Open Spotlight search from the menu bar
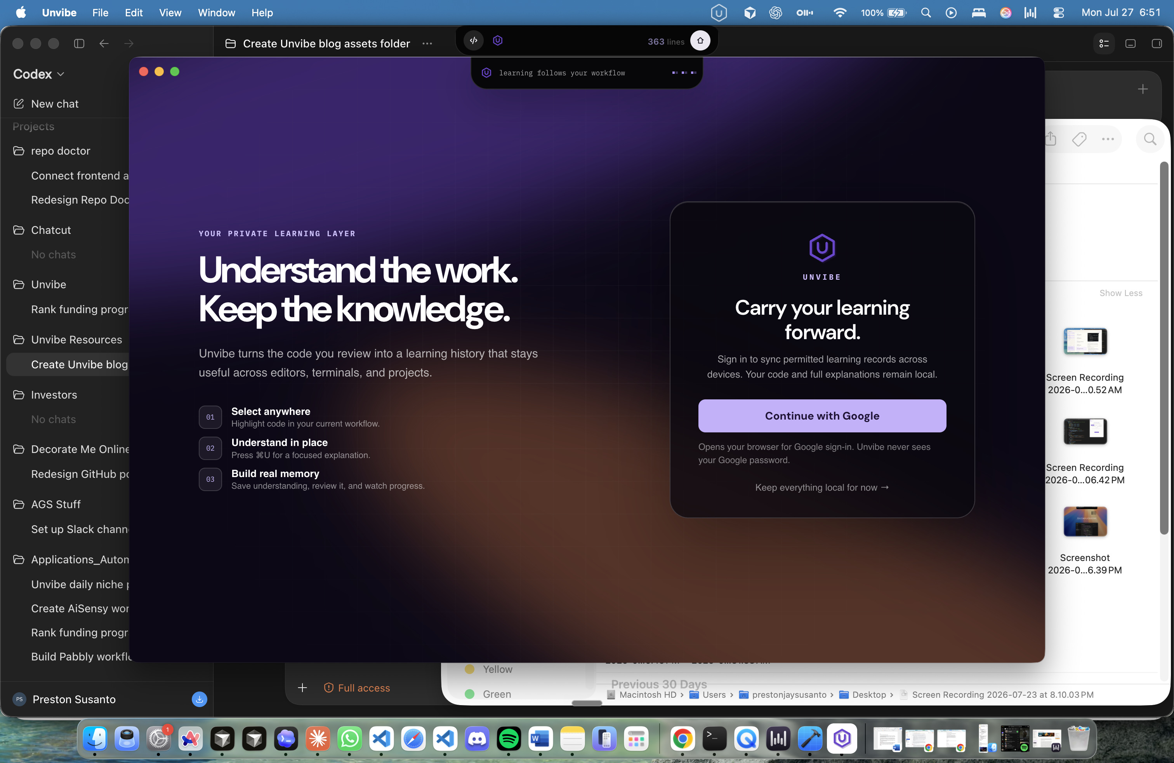The image size is (1174, 763). click(x=926, y=13)
